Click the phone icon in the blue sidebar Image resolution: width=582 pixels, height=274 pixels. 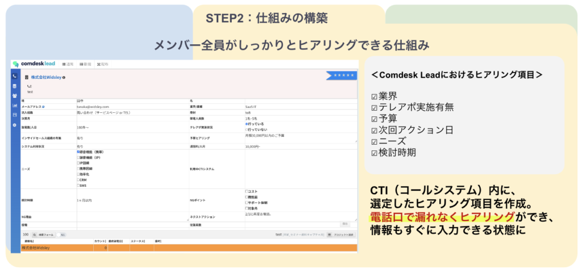14,76
